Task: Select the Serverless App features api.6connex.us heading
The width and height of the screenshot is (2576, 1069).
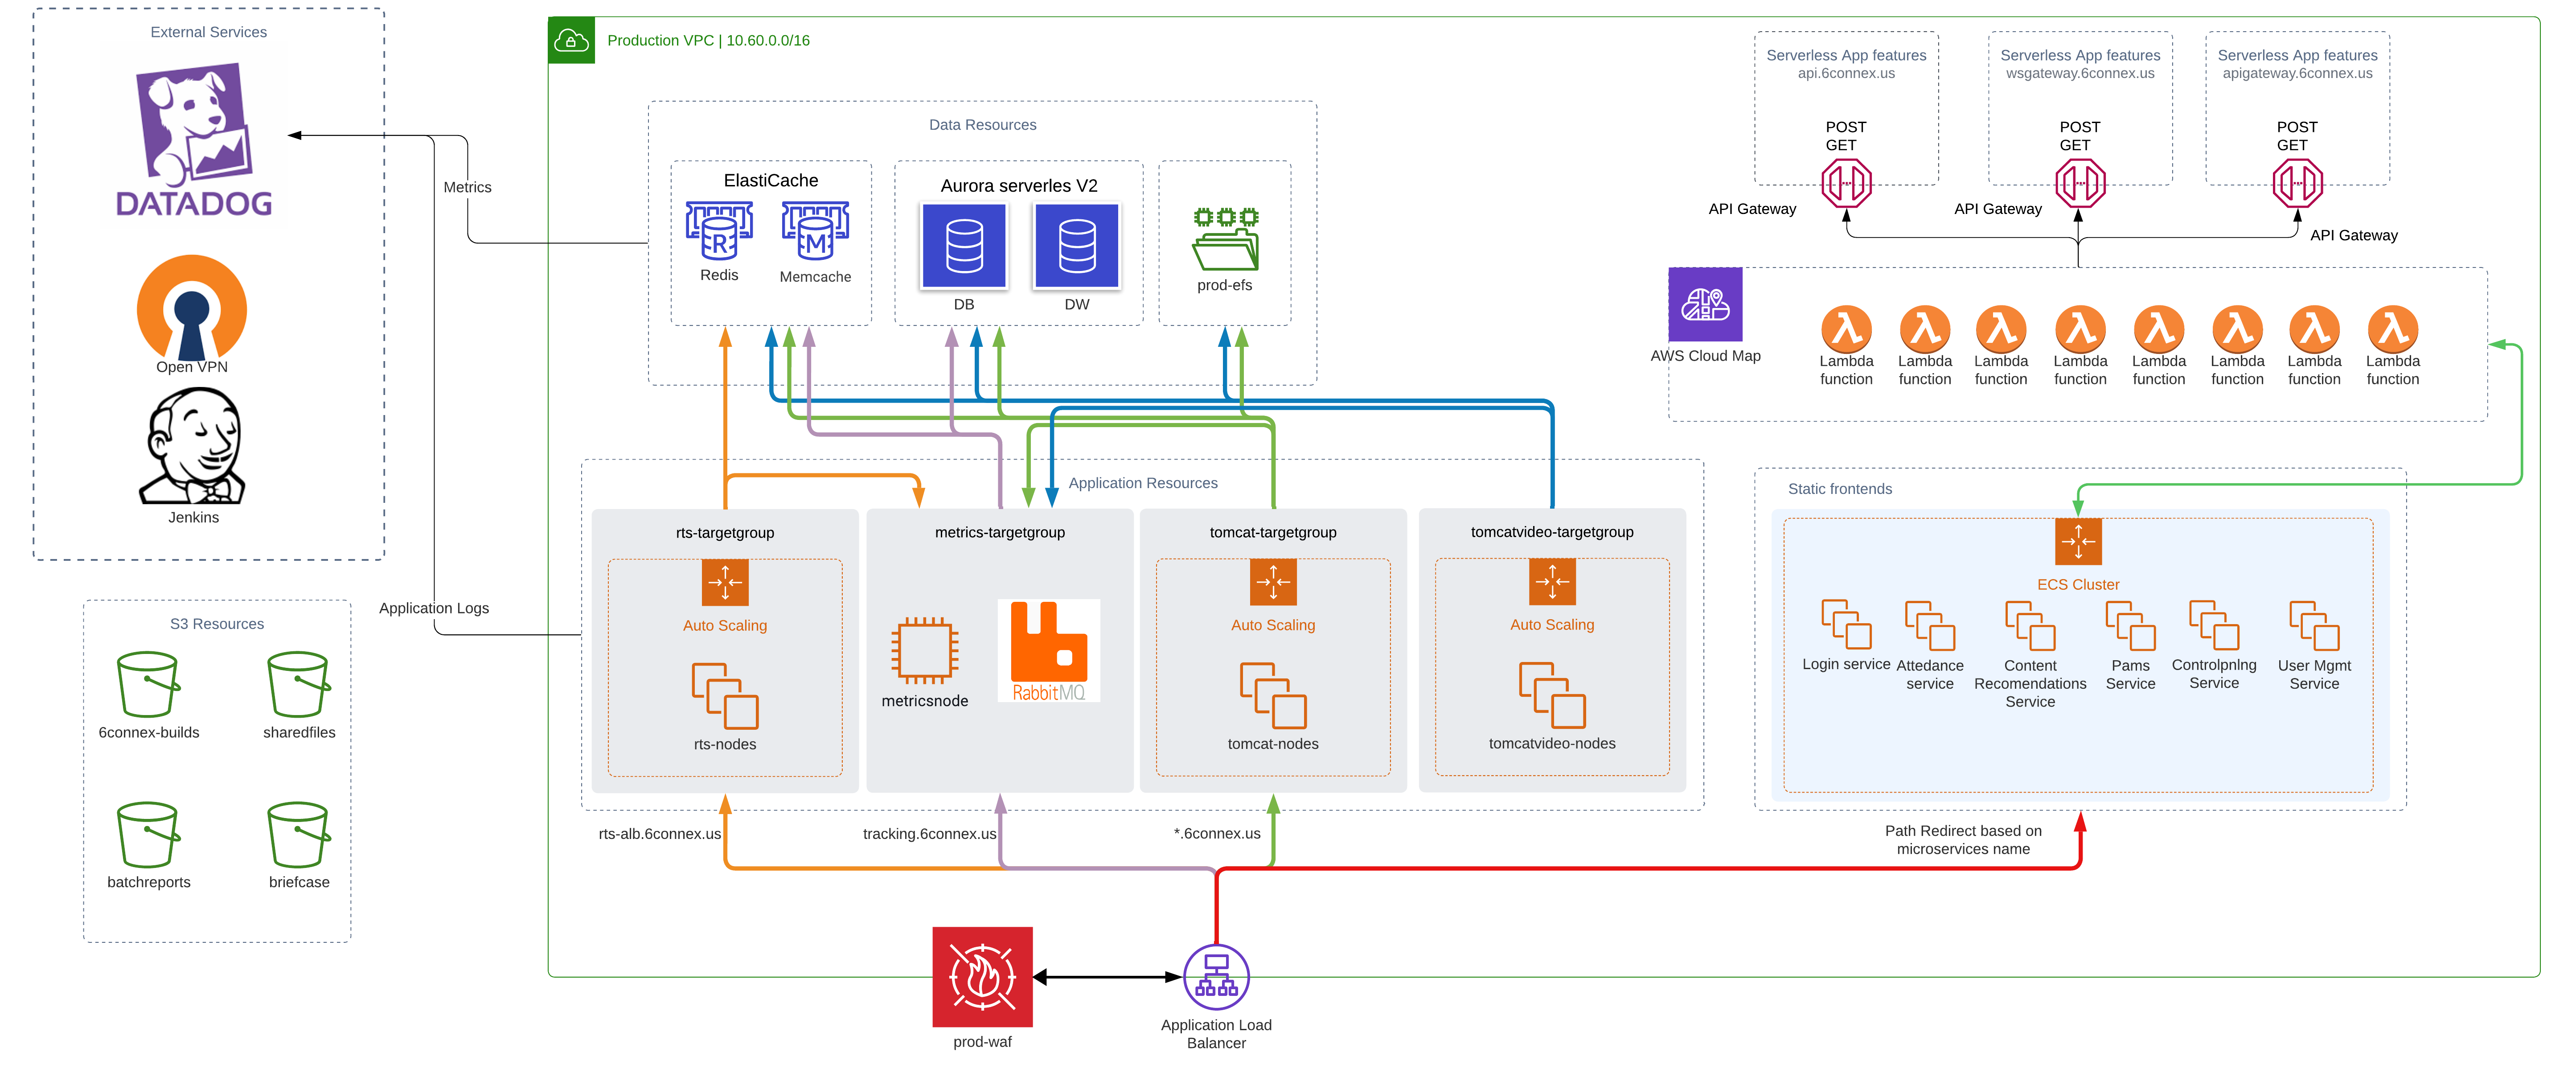Action: pos(1846,64)
